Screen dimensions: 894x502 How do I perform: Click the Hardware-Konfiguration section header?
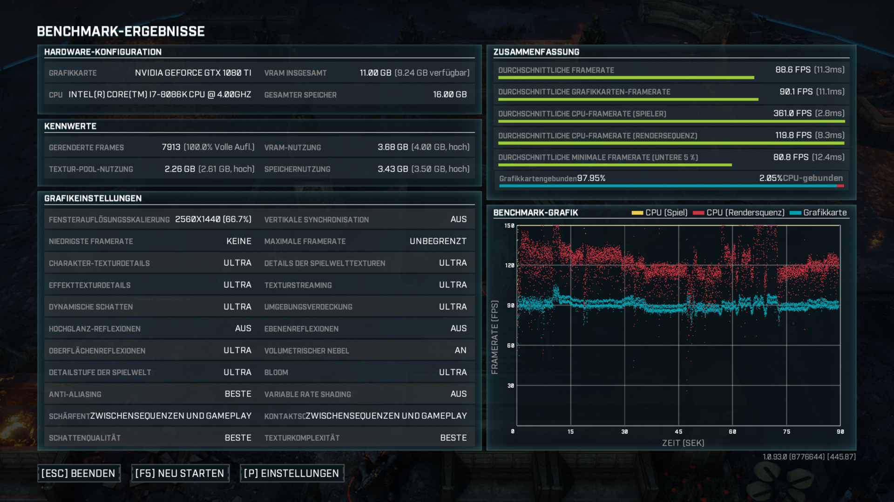pos(103,52)
